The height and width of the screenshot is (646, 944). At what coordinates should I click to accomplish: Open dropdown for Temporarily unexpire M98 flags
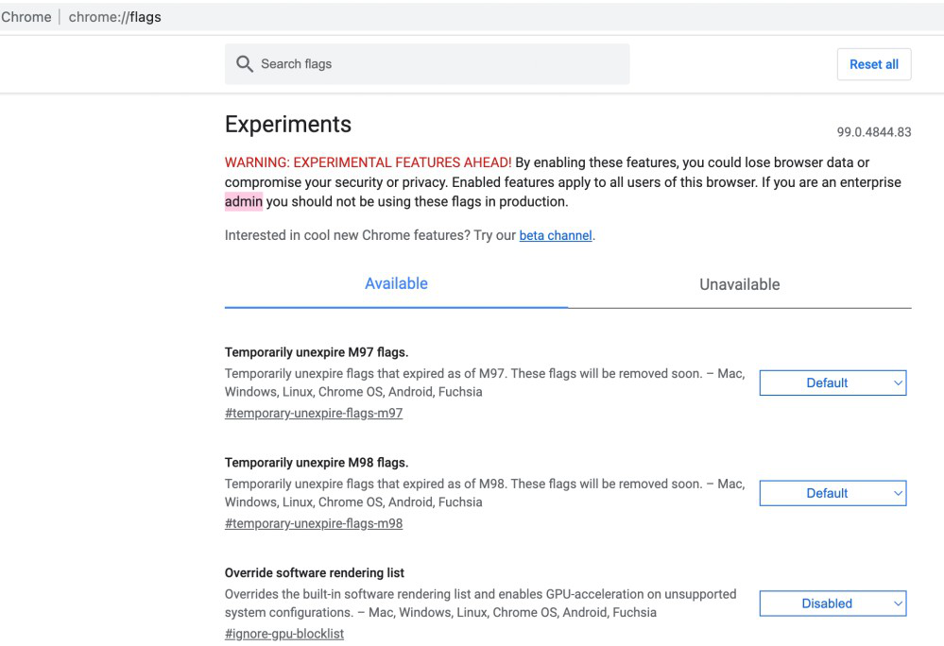(x=832, y=493)
